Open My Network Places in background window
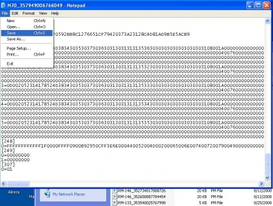Viewport: 273px width, 206px height. click(69, 194)
